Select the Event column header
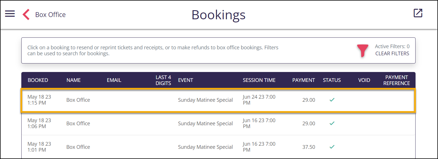438x159 pixels. point(185,80)
